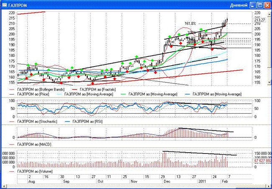Screen dimensions: 272x189
Task: Click the Дневной timeframe label
Action: pos(239,5)
